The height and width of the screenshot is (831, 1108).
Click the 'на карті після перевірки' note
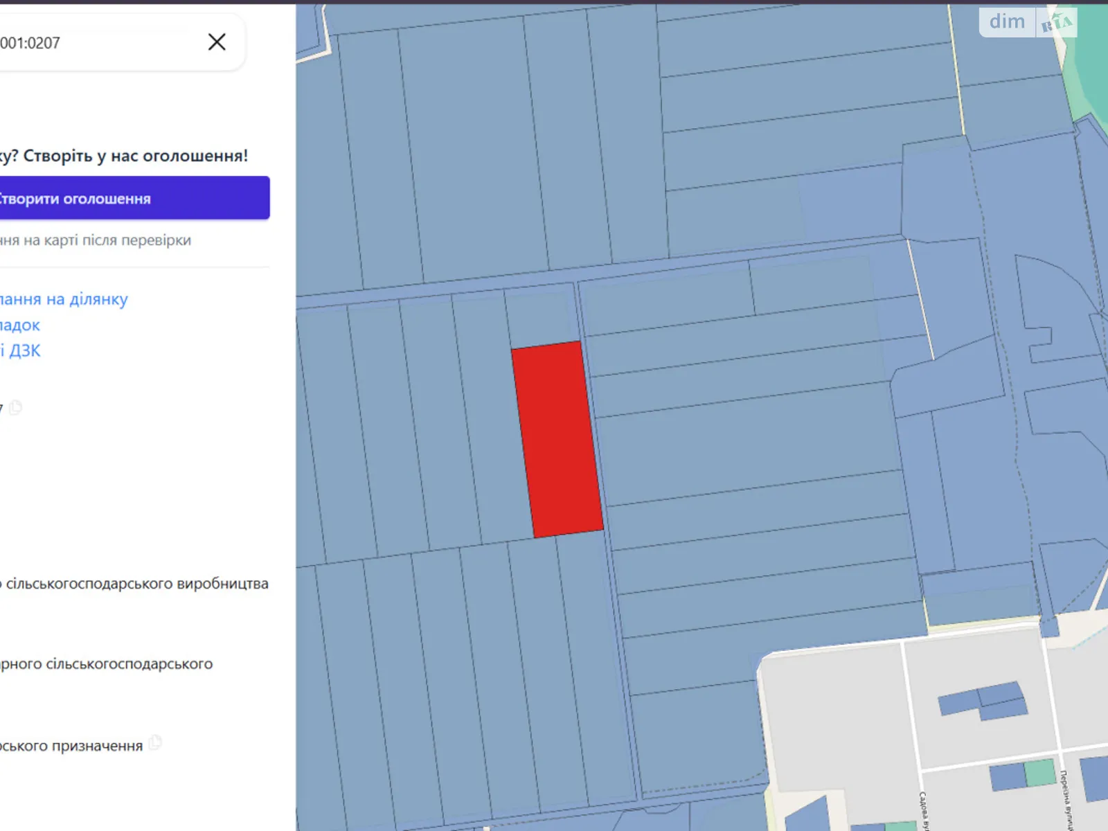pyautogui.click(x=96, y=240)
